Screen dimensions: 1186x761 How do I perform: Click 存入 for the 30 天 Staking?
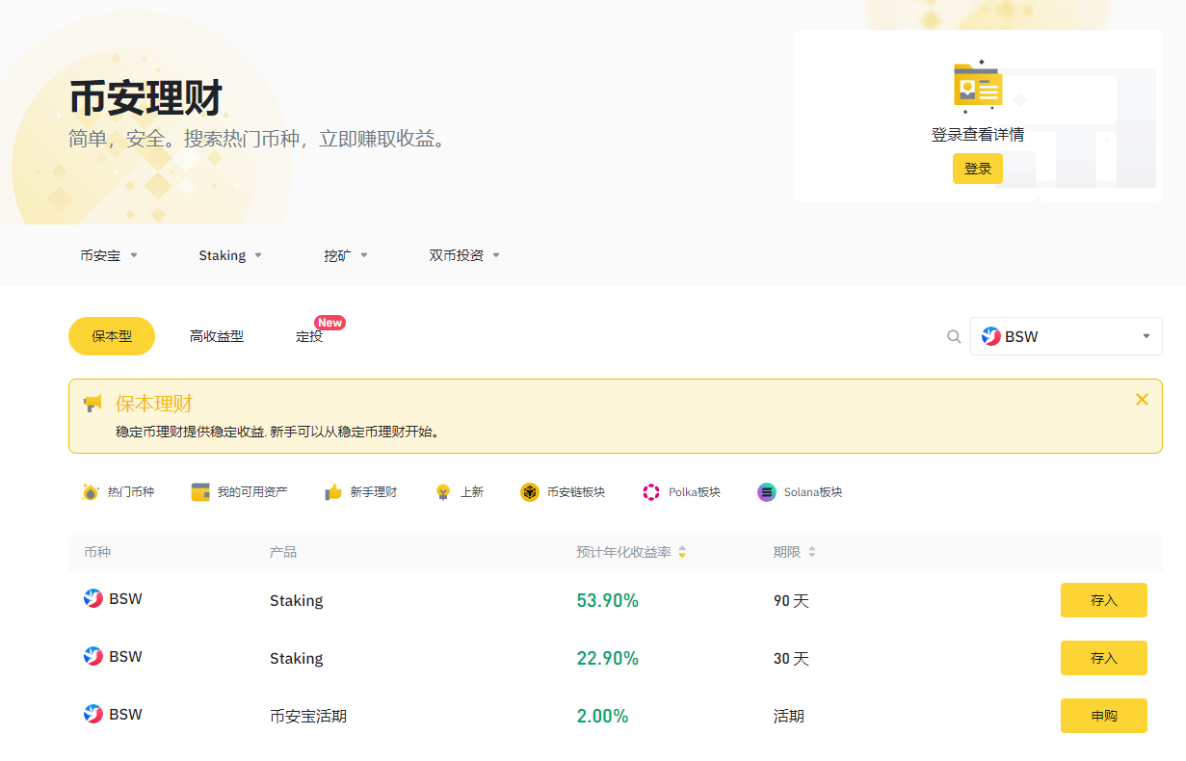[1104, 658]
